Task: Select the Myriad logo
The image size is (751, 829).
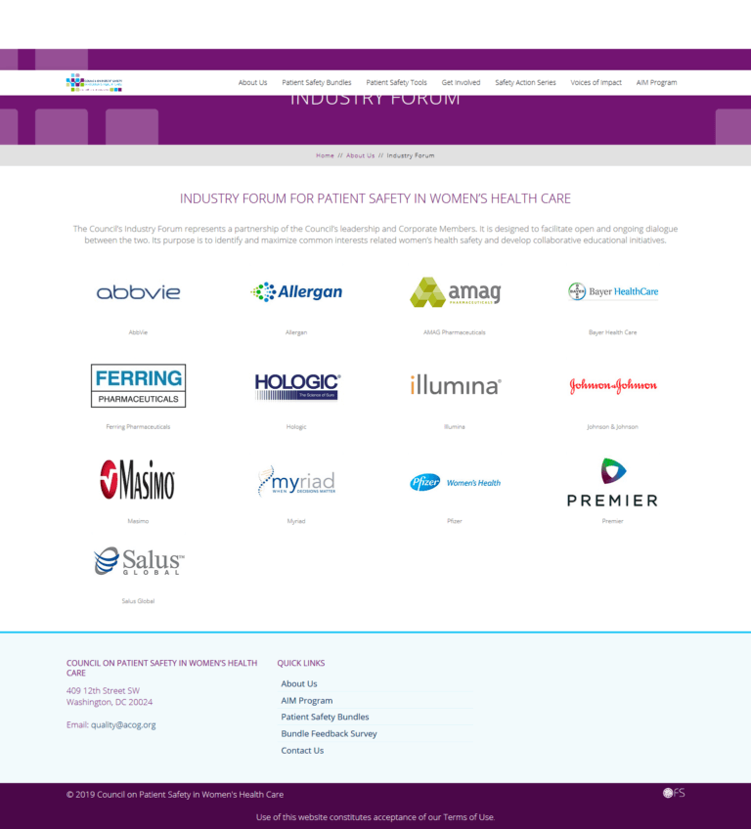Action: point(296,481)
